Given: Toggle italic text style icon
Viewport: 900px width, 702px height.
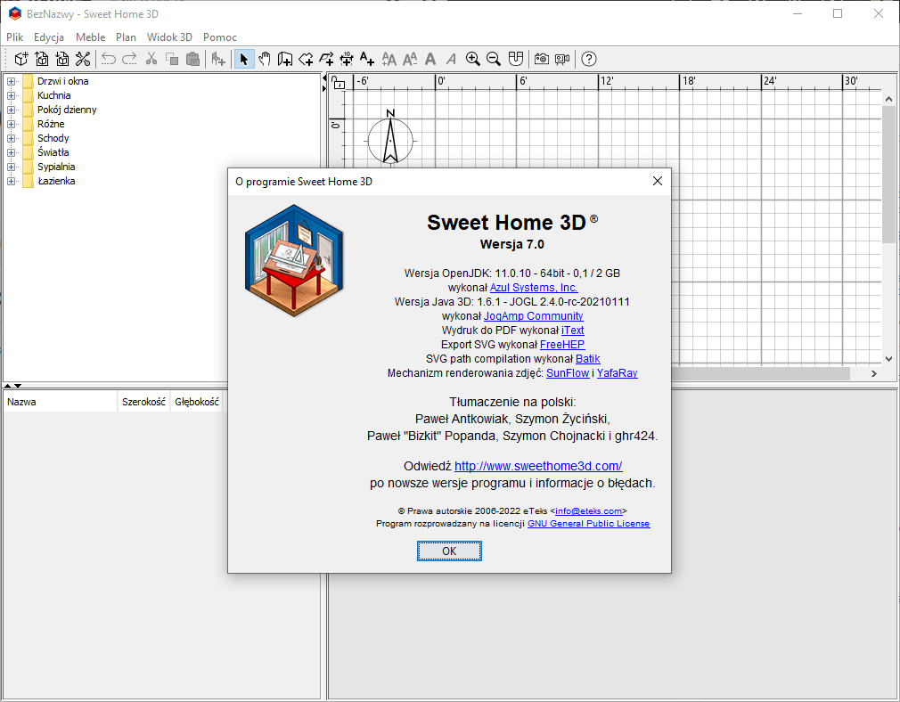Looking at the screenshot, I should pos(451,59).
